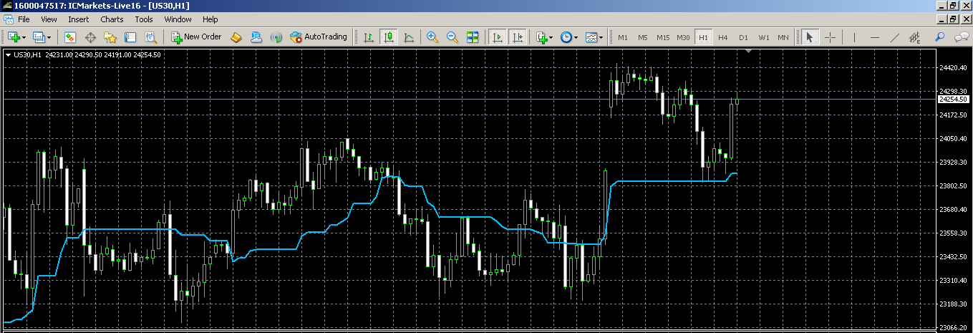This screenshot has width=973, height=333.
Task: Select the horizontal line tool
Action: [874, 37]
